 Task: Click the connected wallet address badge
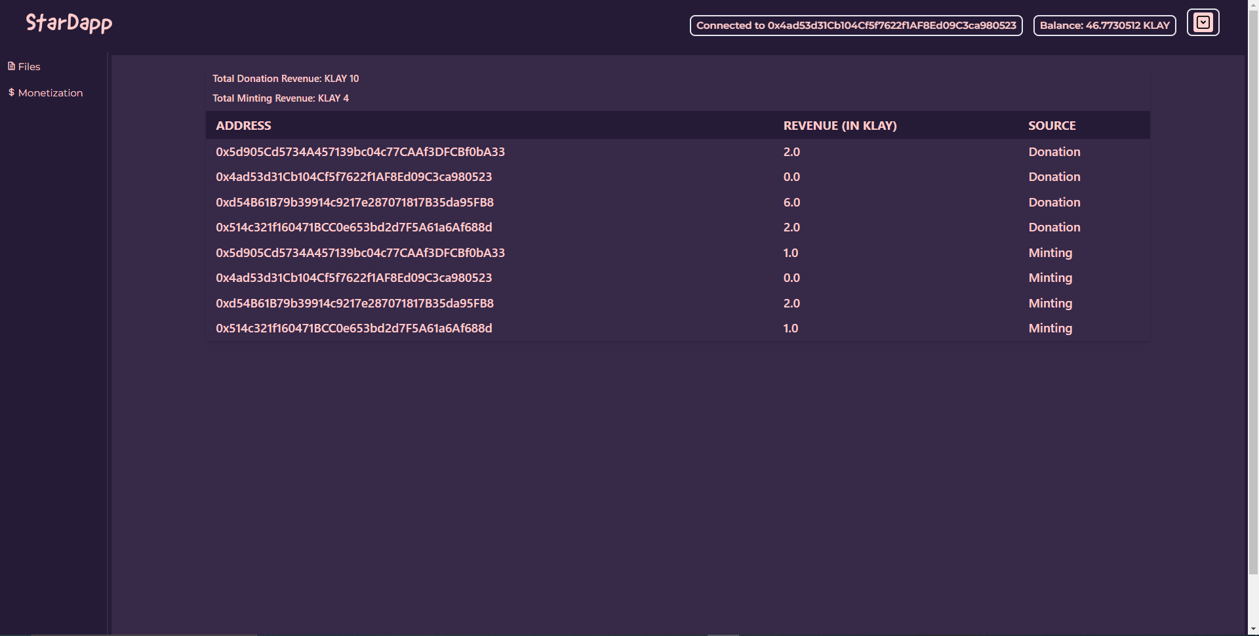856,26
